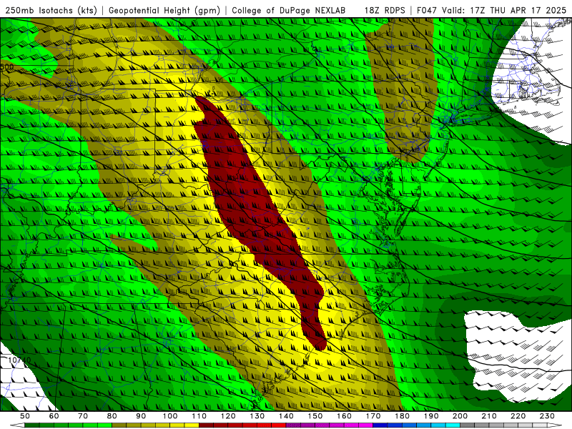Click the '18Z RDPS' model run label
This screenshot has height=429, width=572.
tap(385, 10)
